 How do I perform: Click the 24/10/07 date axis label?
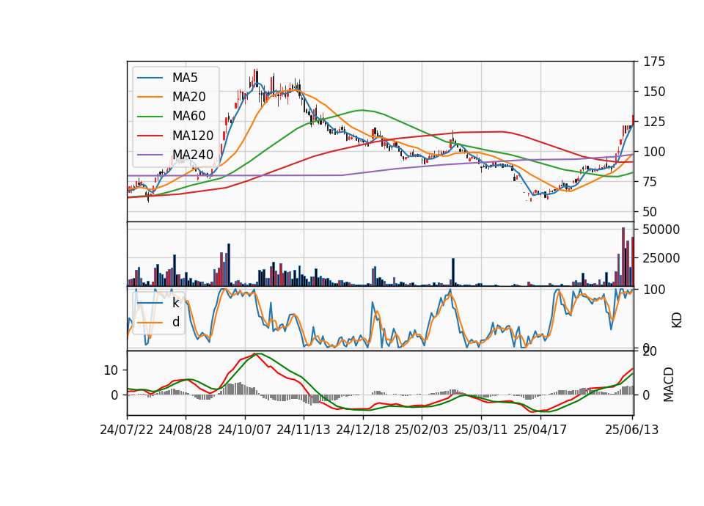(245, 430)
